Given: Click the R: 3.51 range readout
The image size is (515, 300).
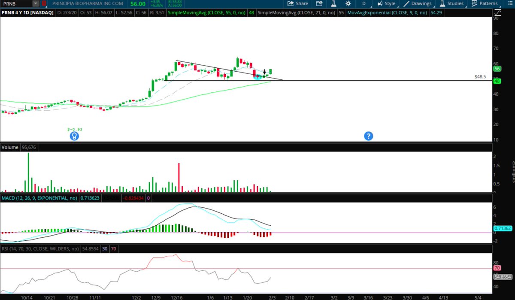Looking at the screenshot, I should (158, 13).
